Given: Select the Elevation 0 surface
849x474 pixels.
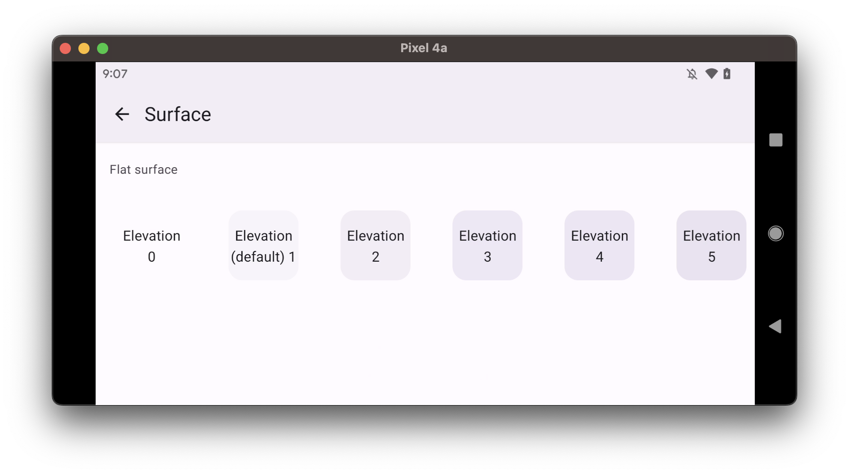Looking at the screenshot, I should pos(152,245).
